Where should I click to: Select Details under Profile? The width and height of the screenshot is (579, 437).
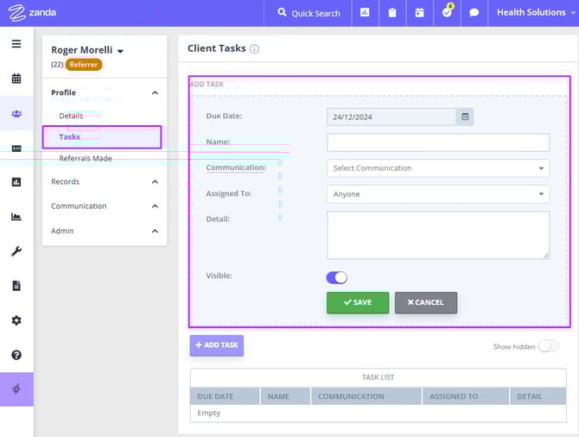[71, 116]
